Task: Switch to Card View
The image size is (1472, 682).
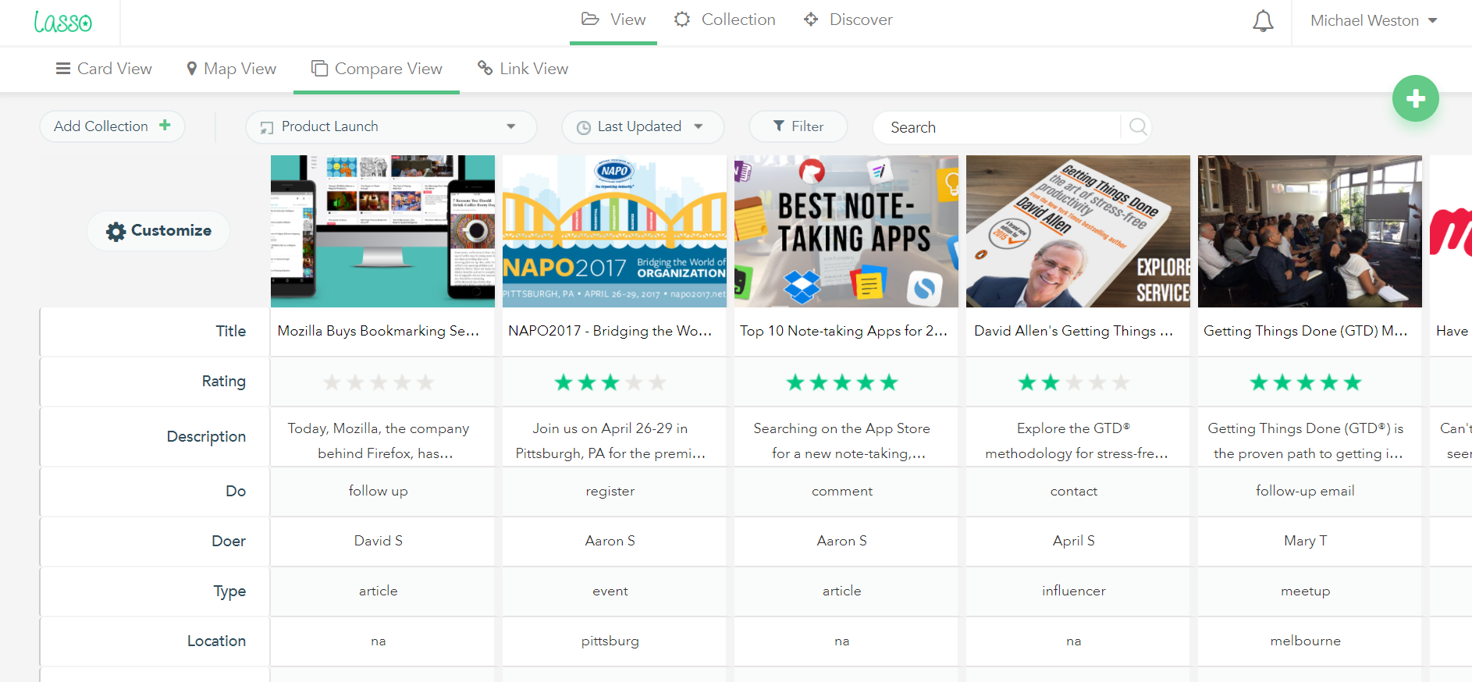Action: 104,69
